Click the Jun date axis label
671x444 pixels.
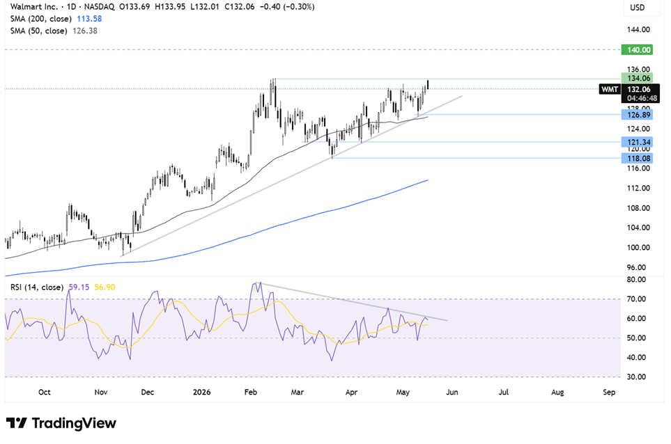[452, 392]
